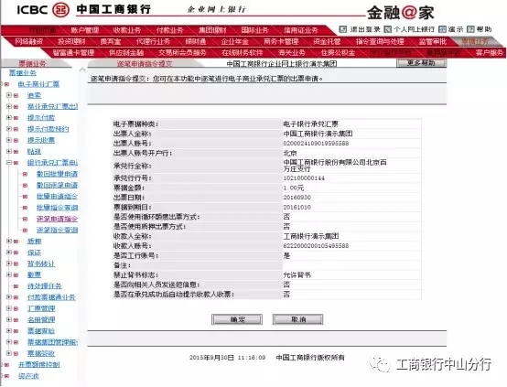The height and width of the screenshot is (387, 507).
Task: Open the 付款业务 menu
Action: click(169, 30)
